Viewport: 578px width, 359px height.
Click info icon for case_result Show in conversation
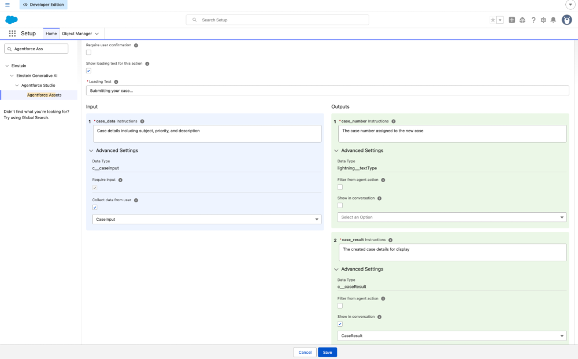click(379, 317)
